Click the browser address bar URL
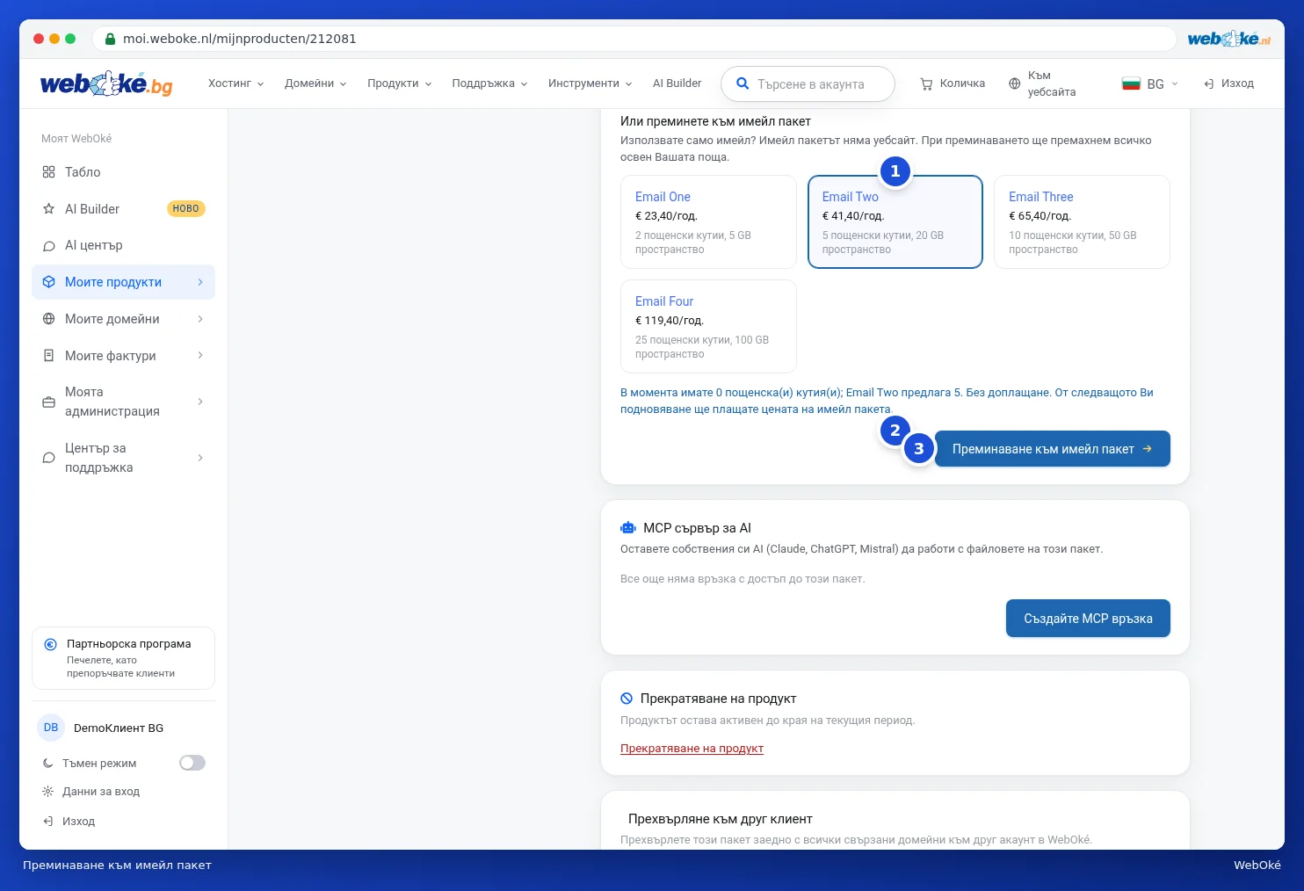Viewport: 1304px width, 891px height. tap(240, 39)
